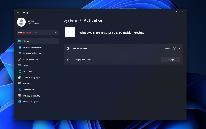Open Gaming settings page
206x129 pixels.
tap(27, 84)
